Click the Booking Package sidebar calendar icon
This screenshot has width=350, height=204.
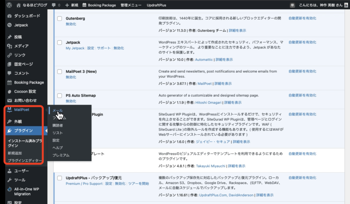9,82
